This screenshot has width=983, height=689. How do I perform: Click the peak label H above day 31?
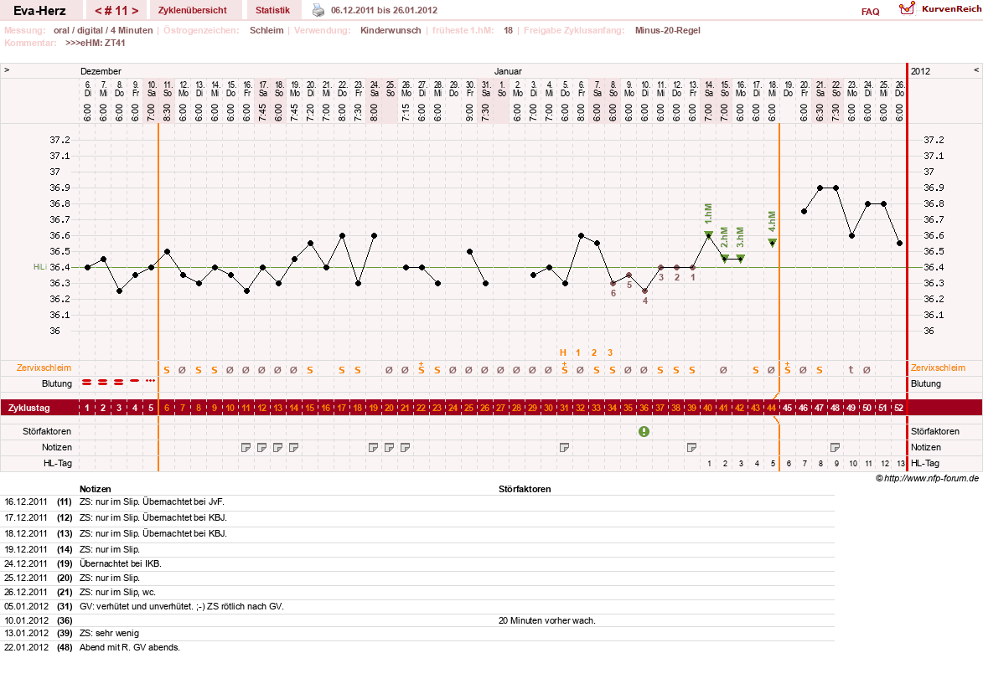coord(563,352)
